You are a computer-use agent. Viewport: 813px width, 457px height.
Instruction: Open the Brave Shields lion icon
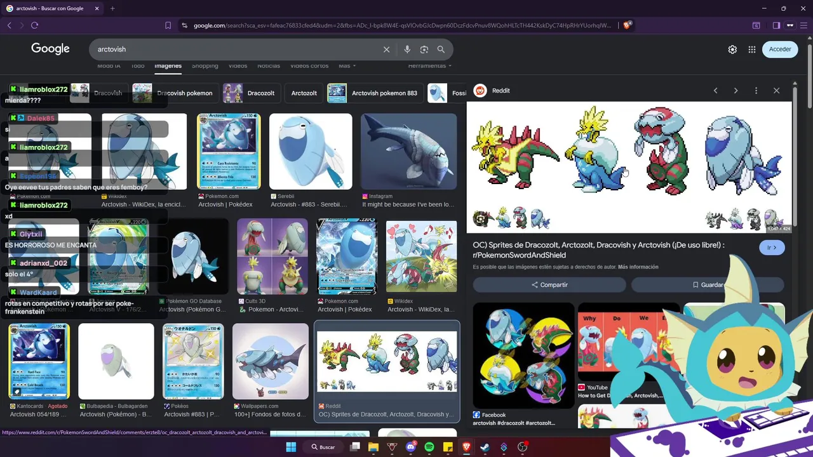(627, 25)
